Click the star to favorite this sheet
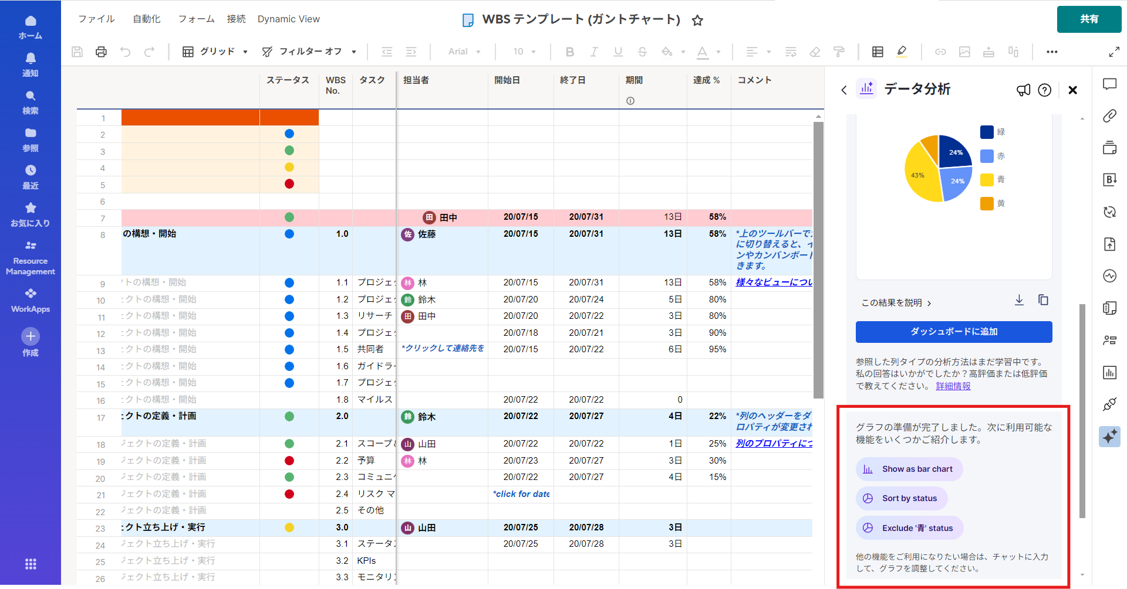1127x589 pixels. coord(697,21)
